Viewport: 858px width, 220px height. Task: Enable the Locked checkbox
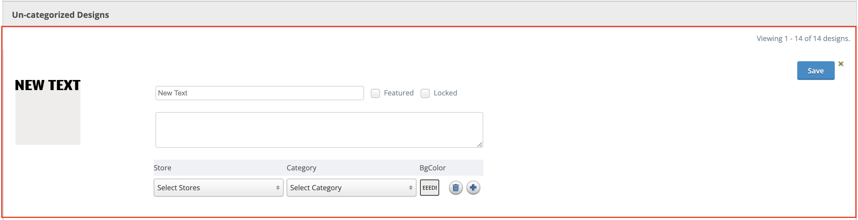click(x=425, y=93)
